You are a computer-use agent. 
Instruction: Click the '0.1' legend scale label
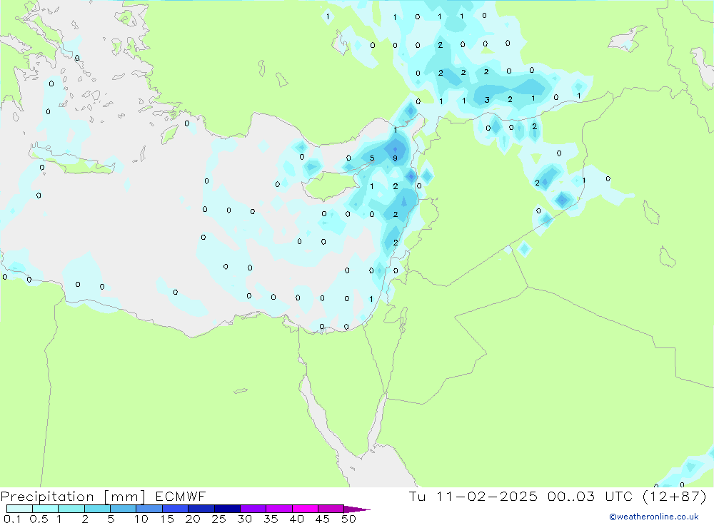(x=12, y=519)
